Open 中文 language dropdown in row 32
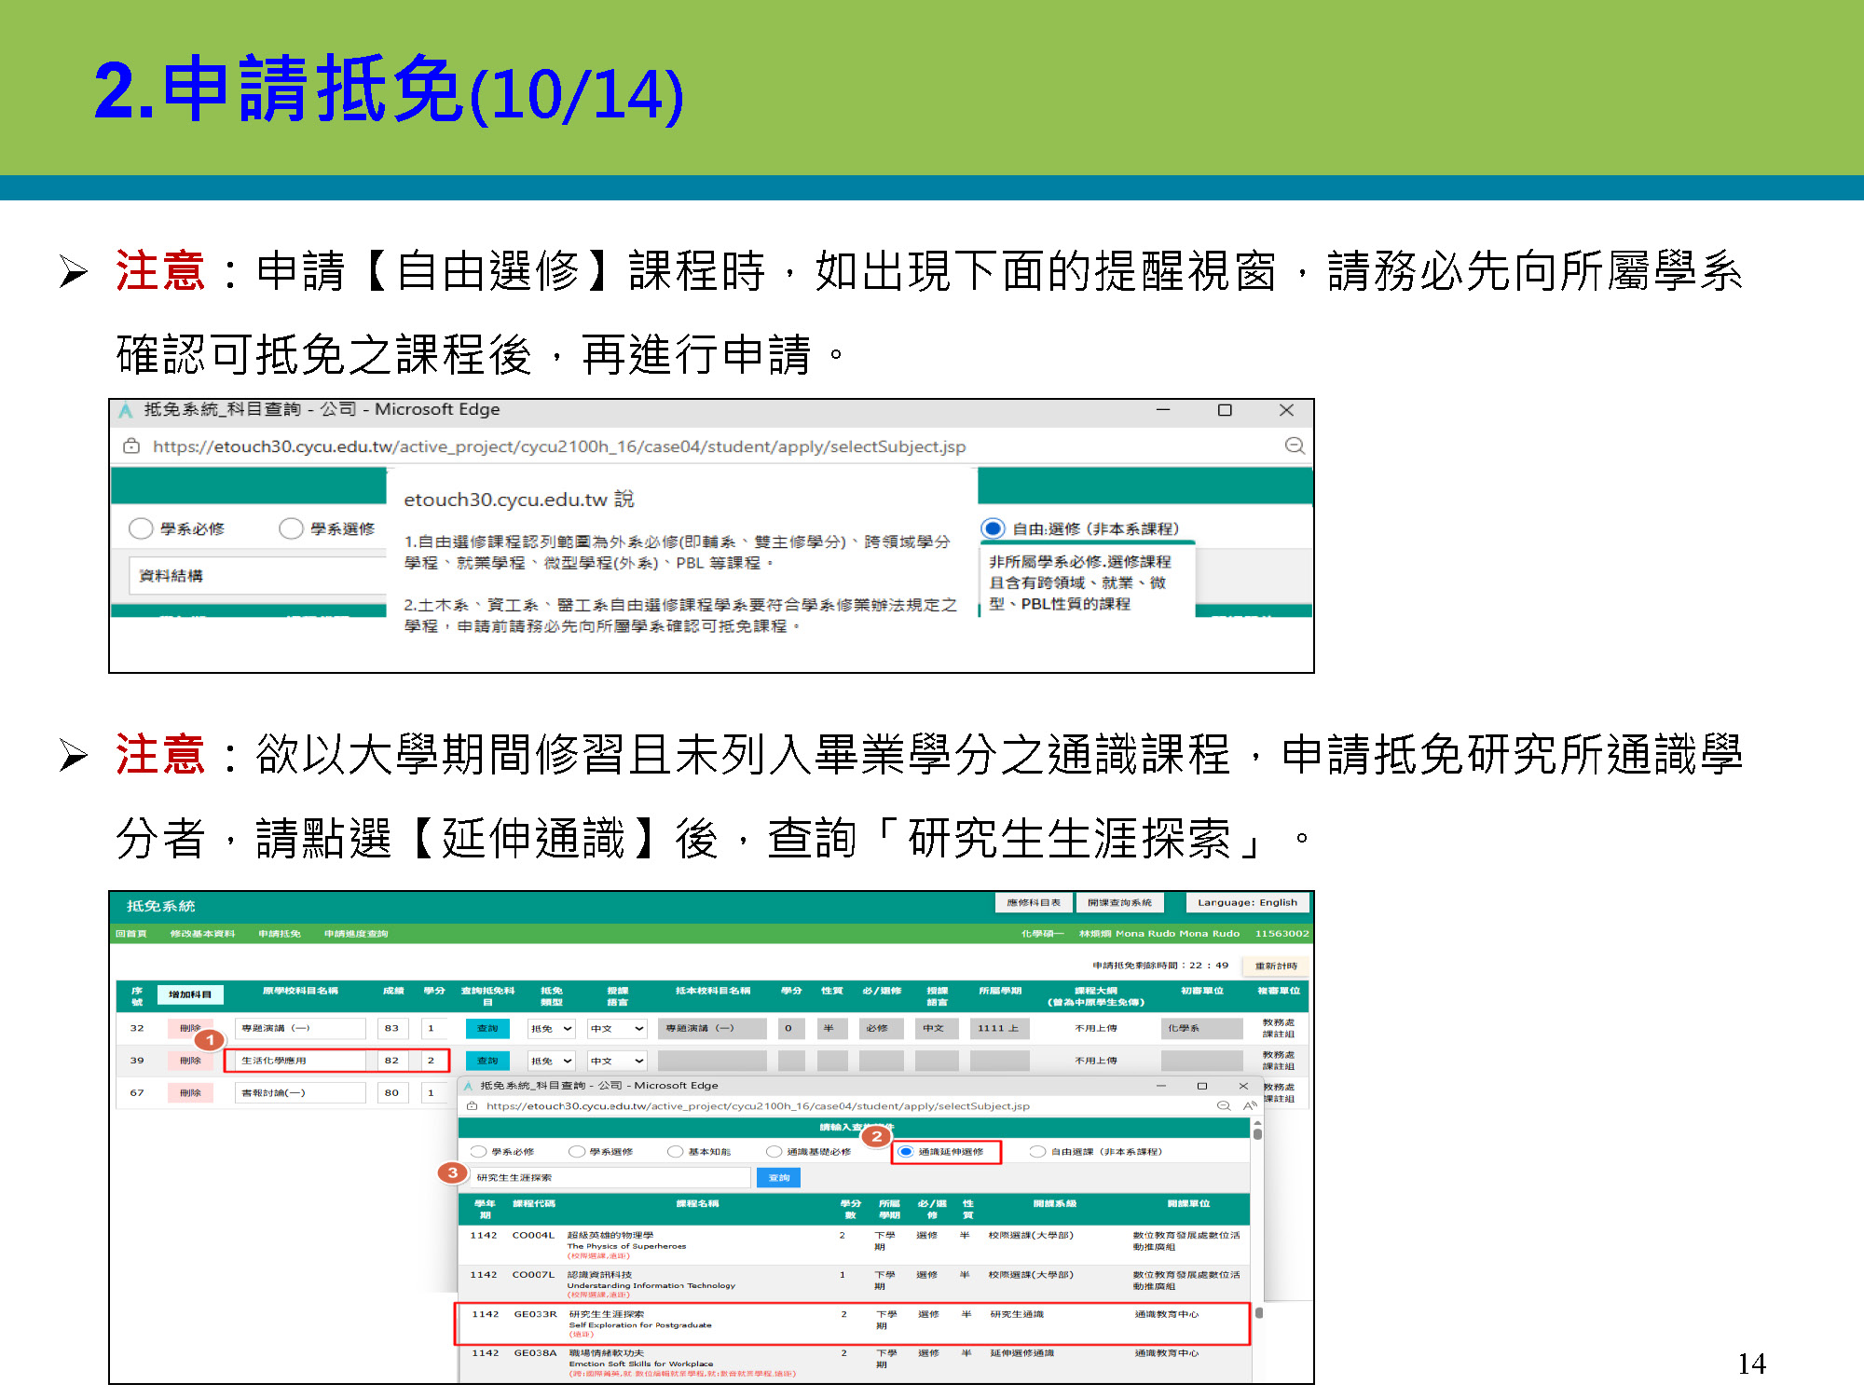 tap(617, 1029)
